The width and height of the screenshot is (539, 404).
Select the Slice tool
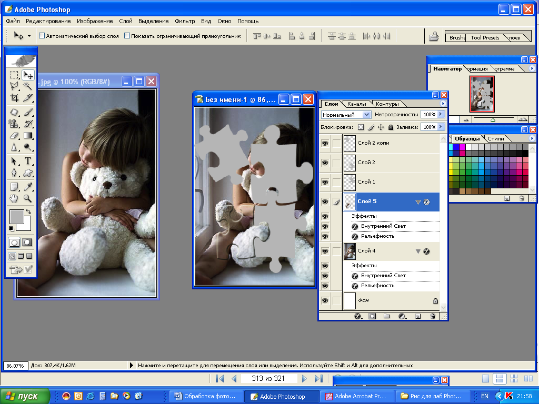click(28, 98)
